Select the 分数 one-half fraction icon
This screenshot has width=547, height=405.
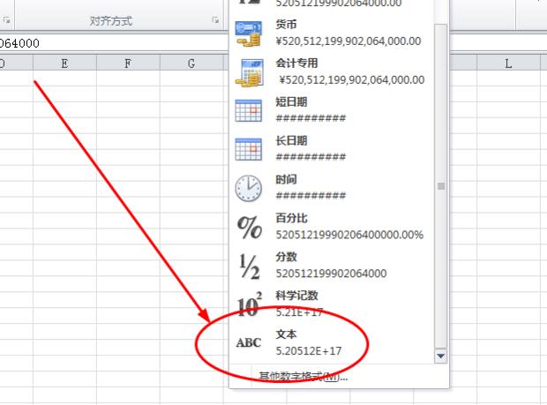[249, 265]
